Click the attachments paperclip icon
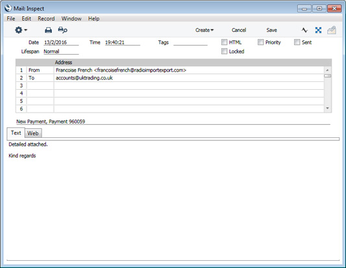This screenshot has height=268, width=346. click(x=332, y=30)
